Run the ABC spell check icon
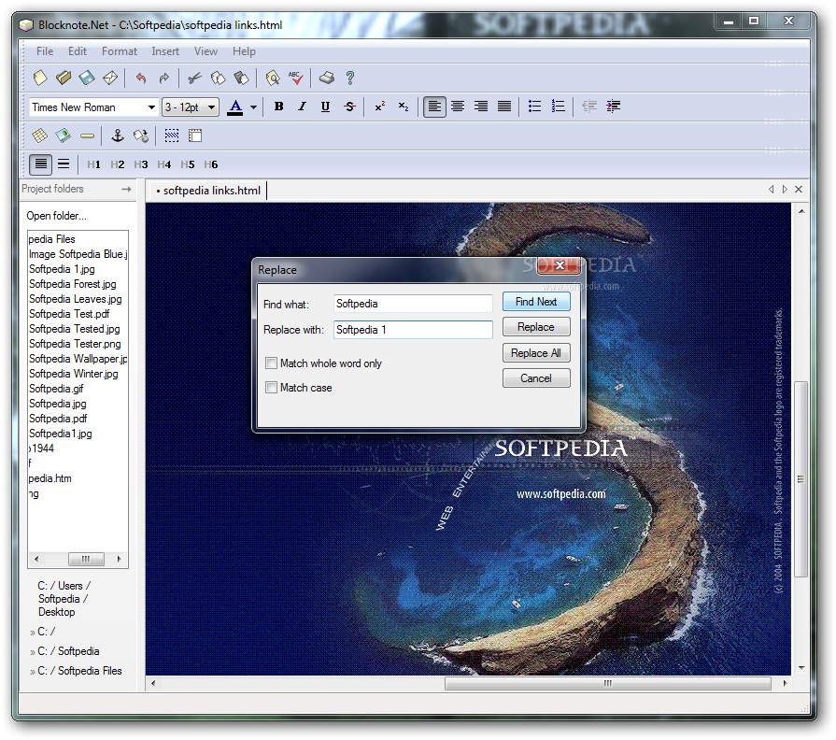The height and width of the screenshot is (740, 836). (x=296, y=78)
